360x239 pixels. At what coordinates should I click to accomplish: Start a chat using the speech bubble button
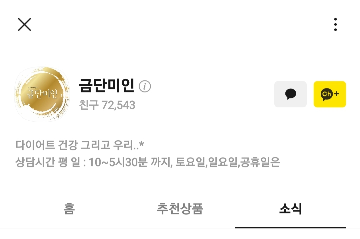click(290, 94)
